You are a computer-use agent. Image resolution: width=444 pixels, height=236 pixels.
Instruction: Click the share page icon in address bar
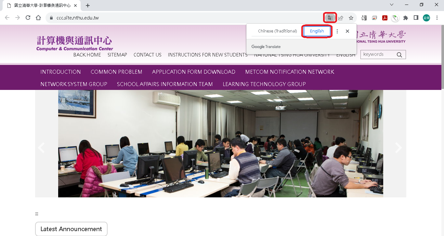pyautogui.click(x=341, y=18)
